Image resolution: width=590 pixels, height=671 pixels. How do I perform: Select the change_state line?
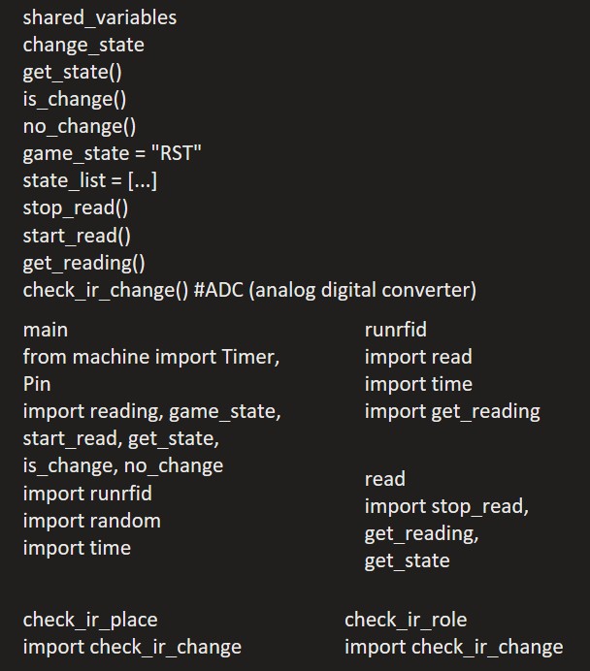pyautogui.click(x=83, y=45)
